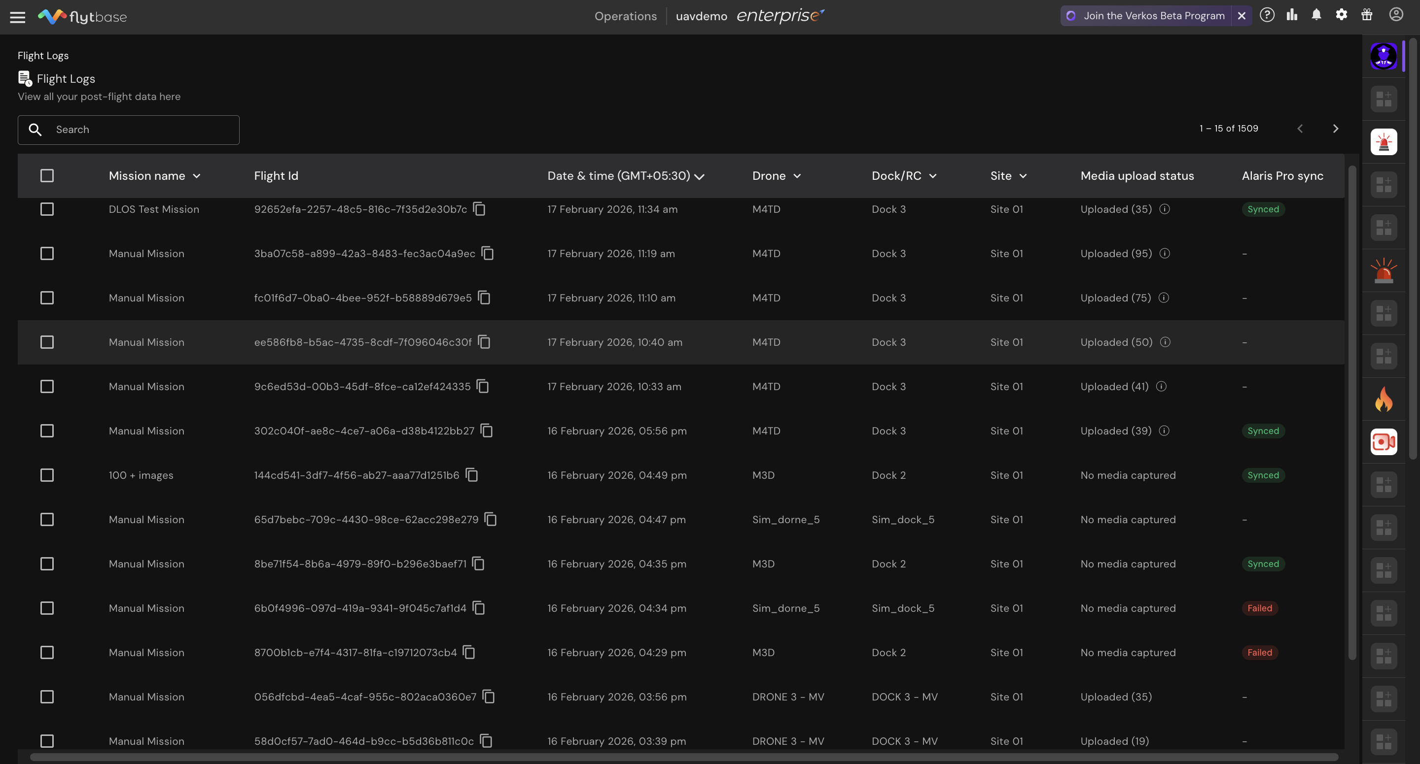The image size is (1420, 764).
Task: Open the analytics bar chart icon
Action: 1292,15
